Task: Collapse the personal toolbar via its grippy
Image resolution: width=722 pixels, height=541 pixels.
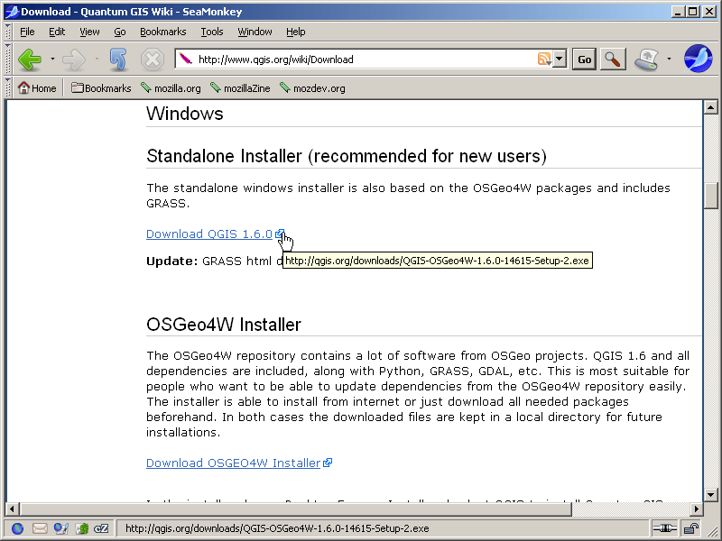Action: (8, 87)
